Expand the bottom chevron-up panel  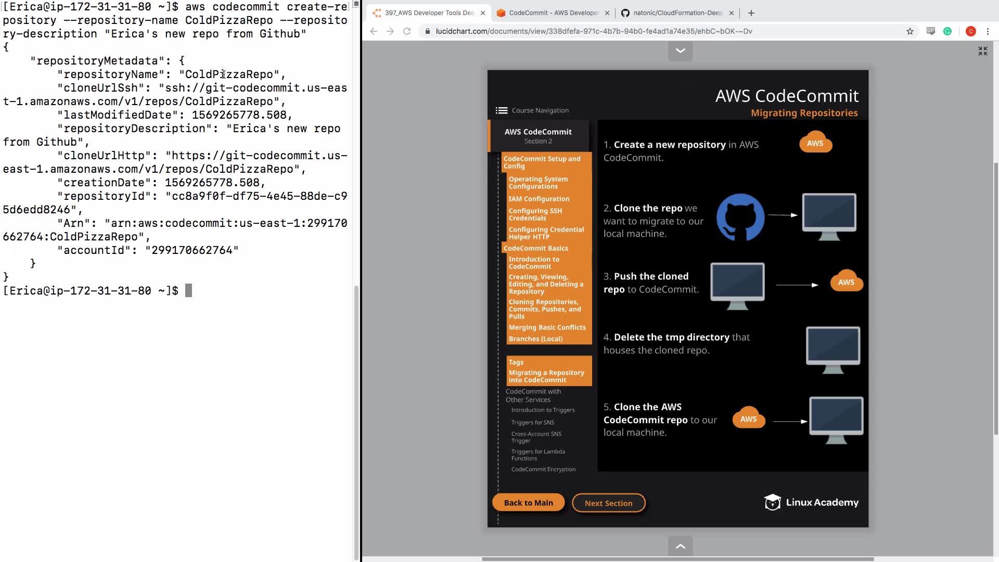tap(680, 546)
